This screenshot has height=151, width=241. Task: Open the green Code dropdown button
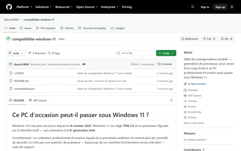(166, 53)
